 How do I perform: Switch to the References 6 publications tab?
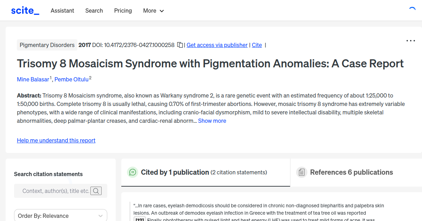[x=351, y=172]
